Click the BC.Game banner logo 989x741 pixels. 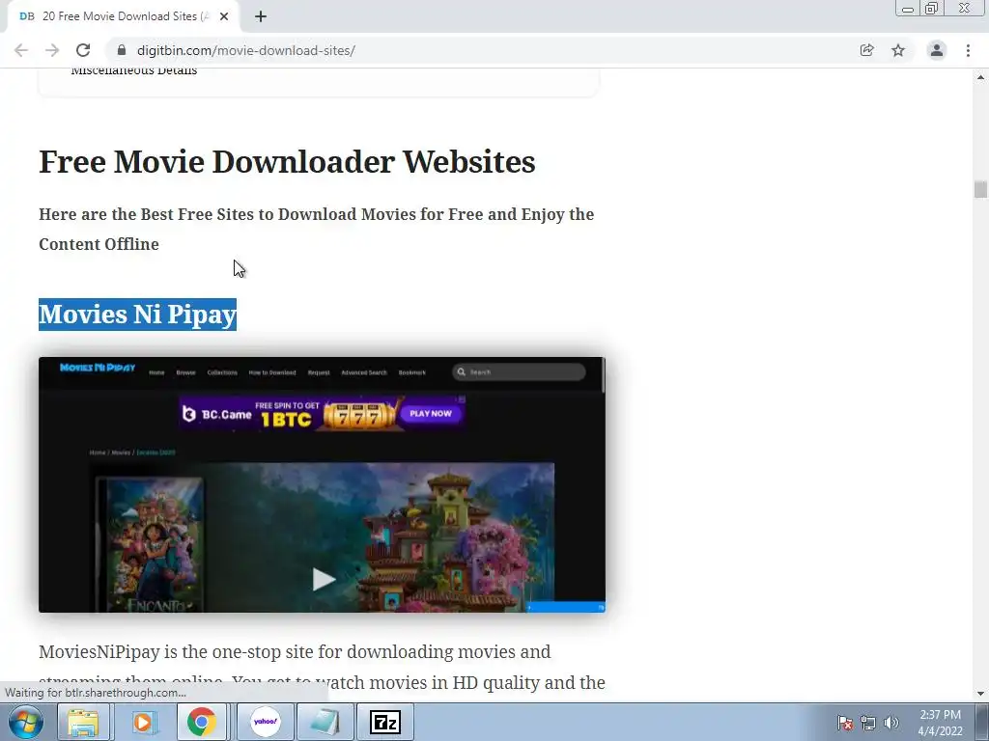[x=217, y=414]
